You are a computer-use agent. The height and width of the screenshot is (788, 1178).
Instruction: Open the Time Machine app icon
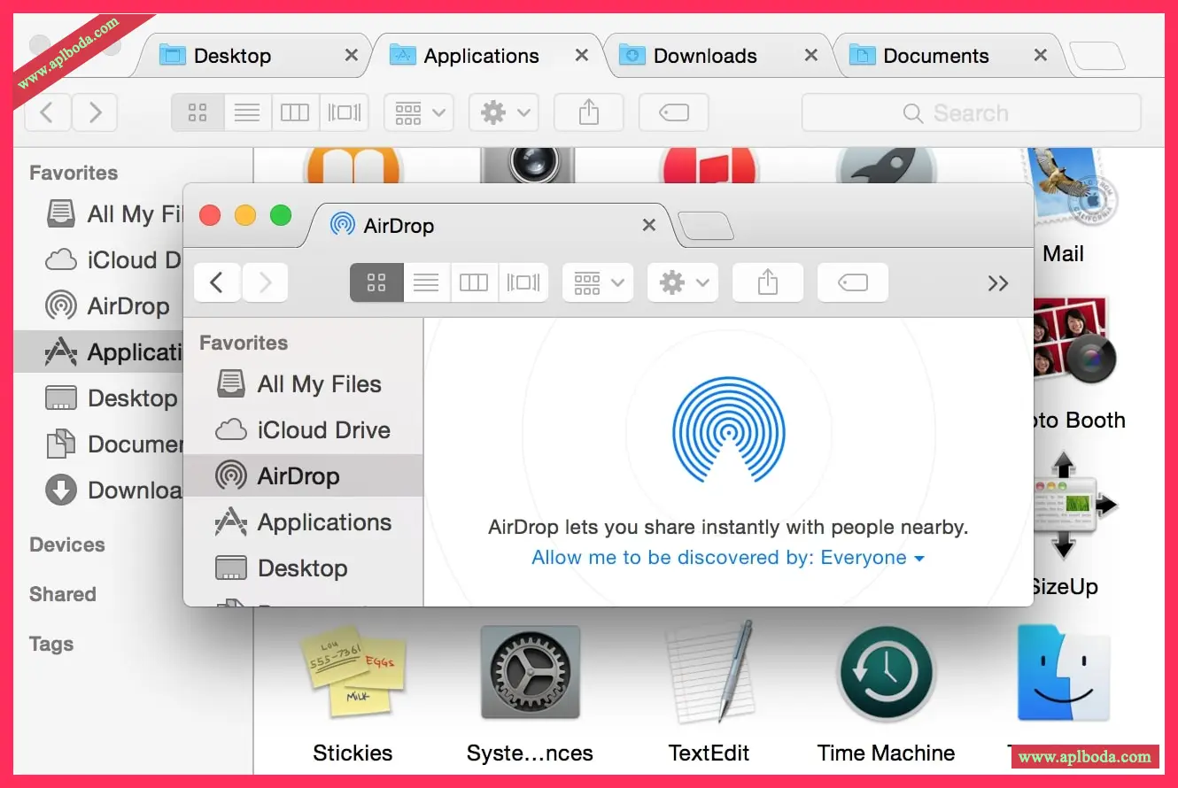point(885,675)
